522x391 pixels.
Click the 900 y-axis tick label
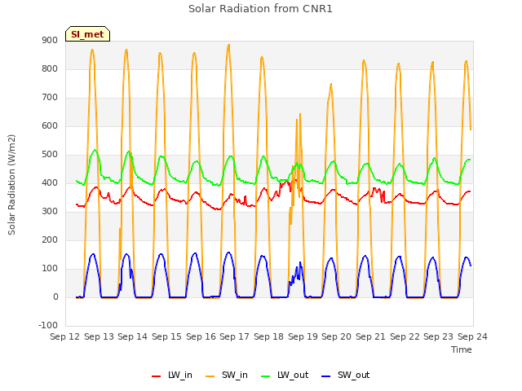click(50, 41)
